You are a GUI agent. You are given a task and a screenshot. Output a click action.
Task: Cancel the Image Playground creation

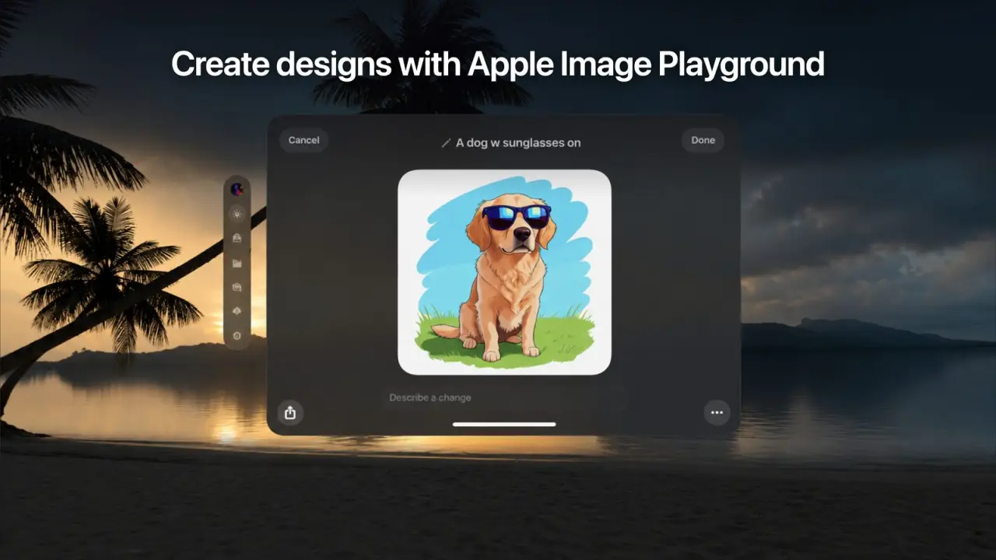click(303, 140)
